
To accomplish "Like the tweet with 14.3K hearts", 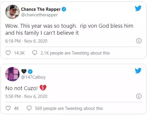I will (x=8, y=53).
